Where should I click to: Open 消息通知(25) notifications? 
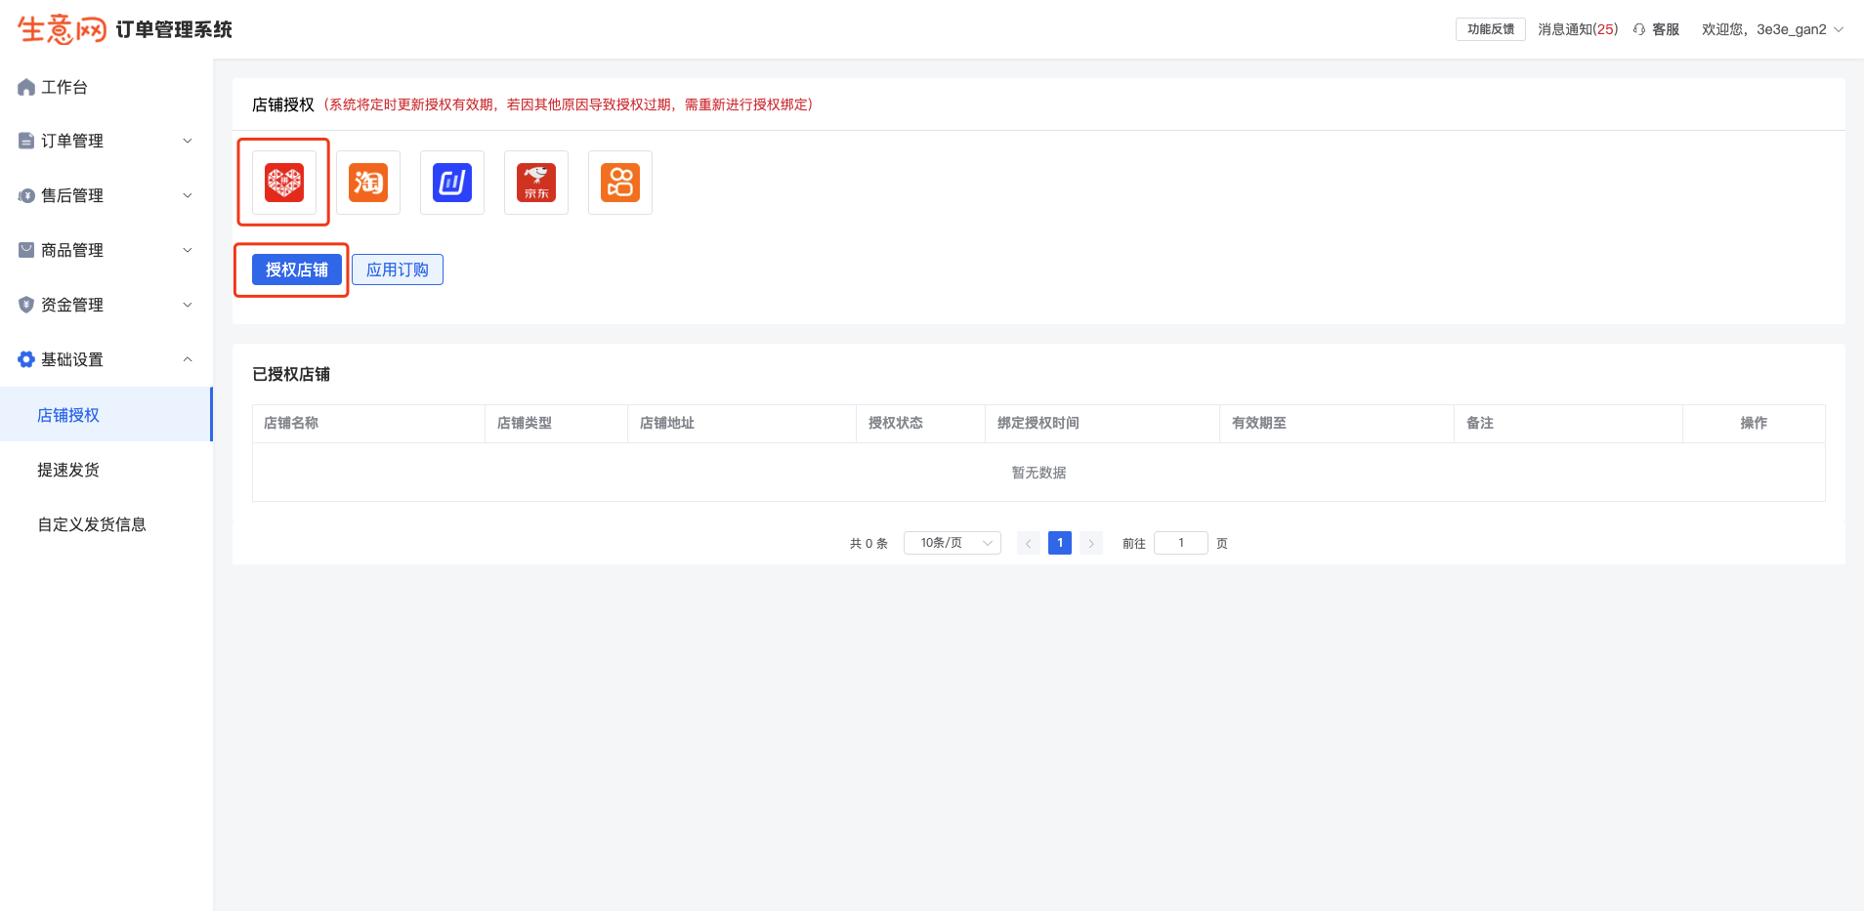coord(1578,29)
